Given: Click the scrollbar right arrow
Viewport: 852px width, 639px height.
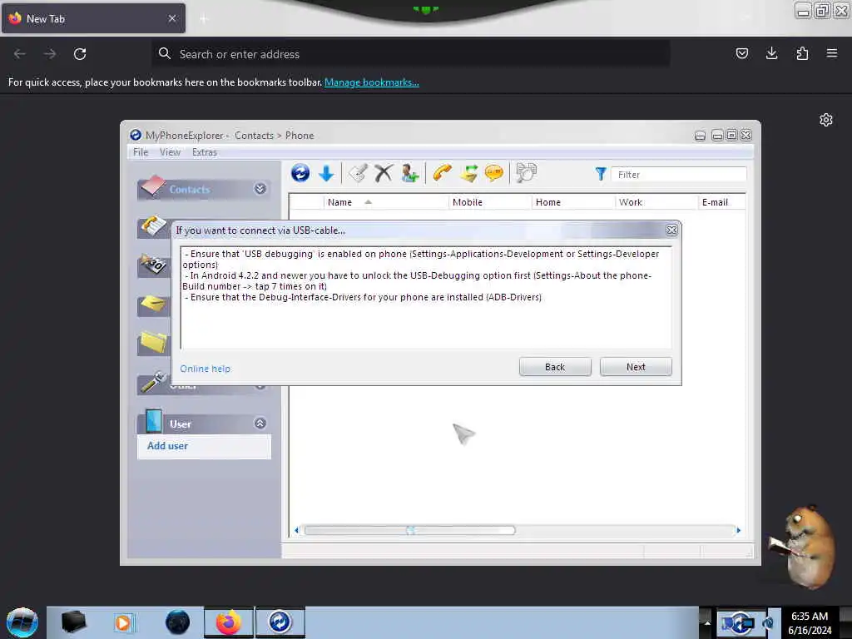Looking at the screenshot, I should click(739, 530).
